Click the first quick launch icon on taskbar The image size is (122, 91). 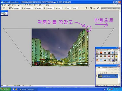tap(13, 89)
